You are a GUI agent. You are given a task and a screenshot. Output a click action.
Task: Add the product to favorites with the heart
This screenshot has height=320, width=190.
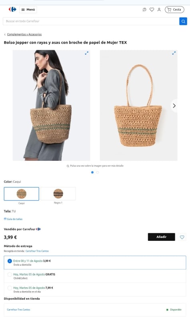[182, 237]
